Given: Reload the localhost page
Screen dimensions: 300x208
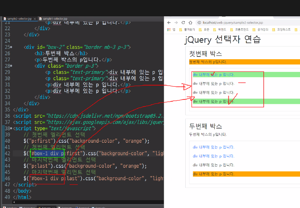Looking at the screenshot, I should tap(183, 23).
